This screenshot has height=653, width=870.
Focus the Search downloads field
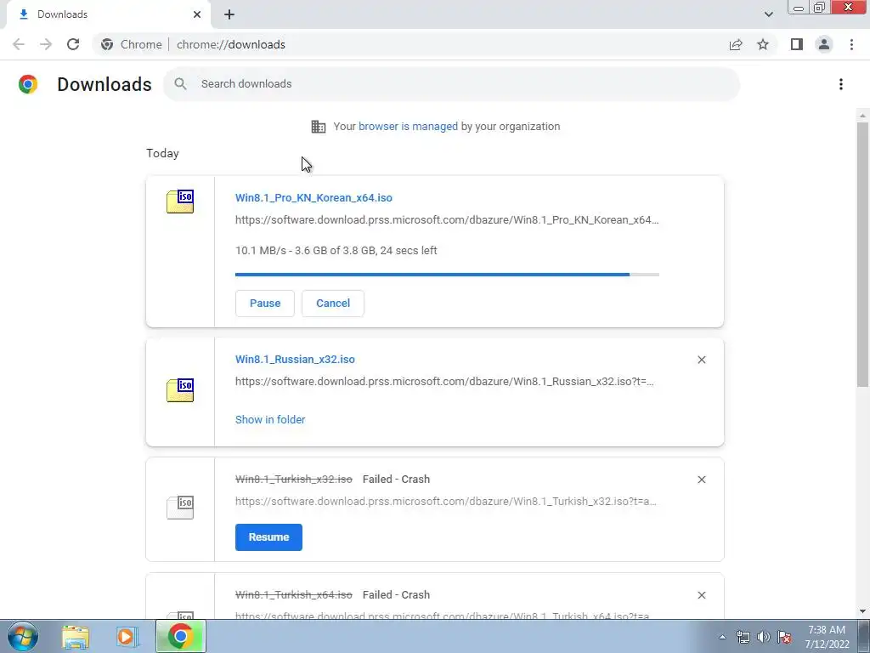click(x=452, y=84)
